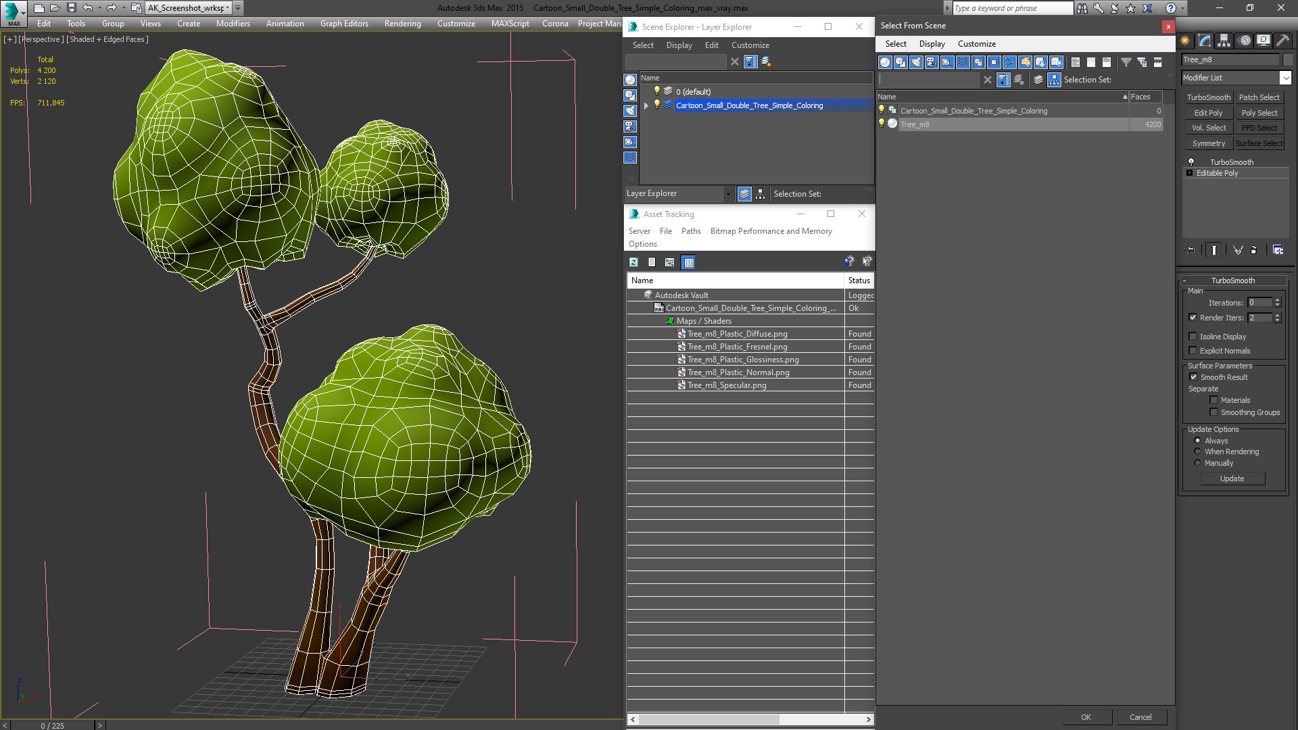Screen dimensions: 1298x730
Task: Open Paths menu in Asset Tracking
Action: click(691, 231)
